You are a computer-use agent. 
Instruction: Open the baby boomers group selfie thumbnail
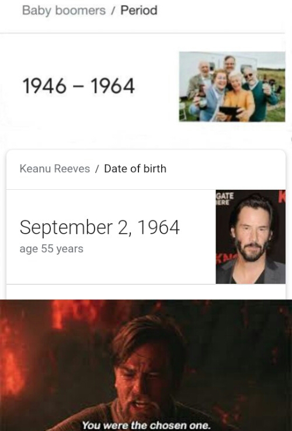(232, 86)
